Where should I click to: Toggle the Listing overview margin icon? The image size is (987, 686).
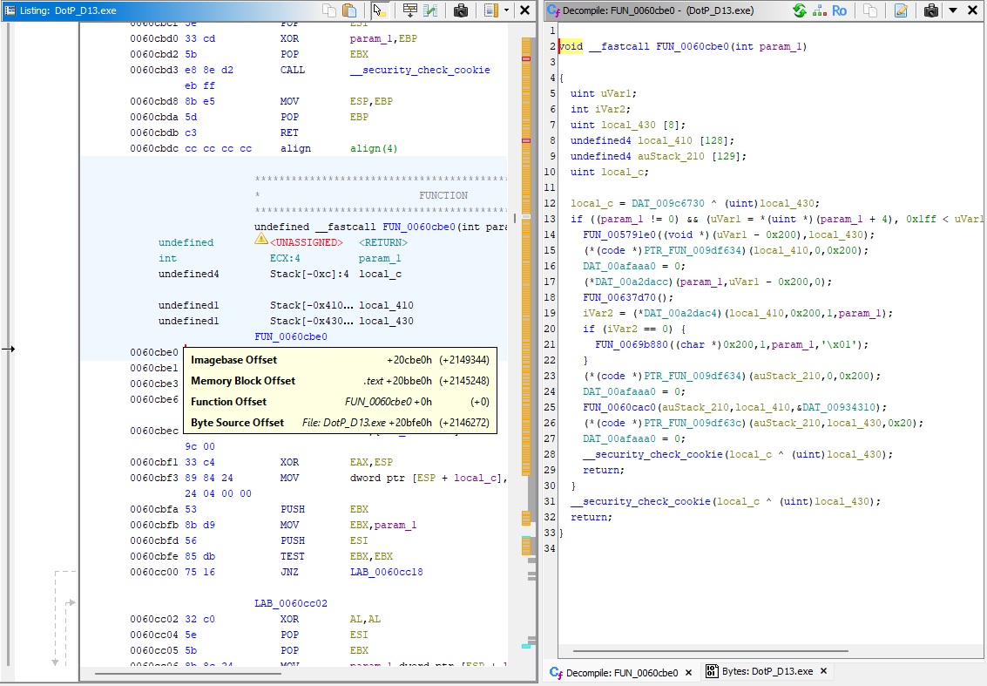[x=490, y=10]
